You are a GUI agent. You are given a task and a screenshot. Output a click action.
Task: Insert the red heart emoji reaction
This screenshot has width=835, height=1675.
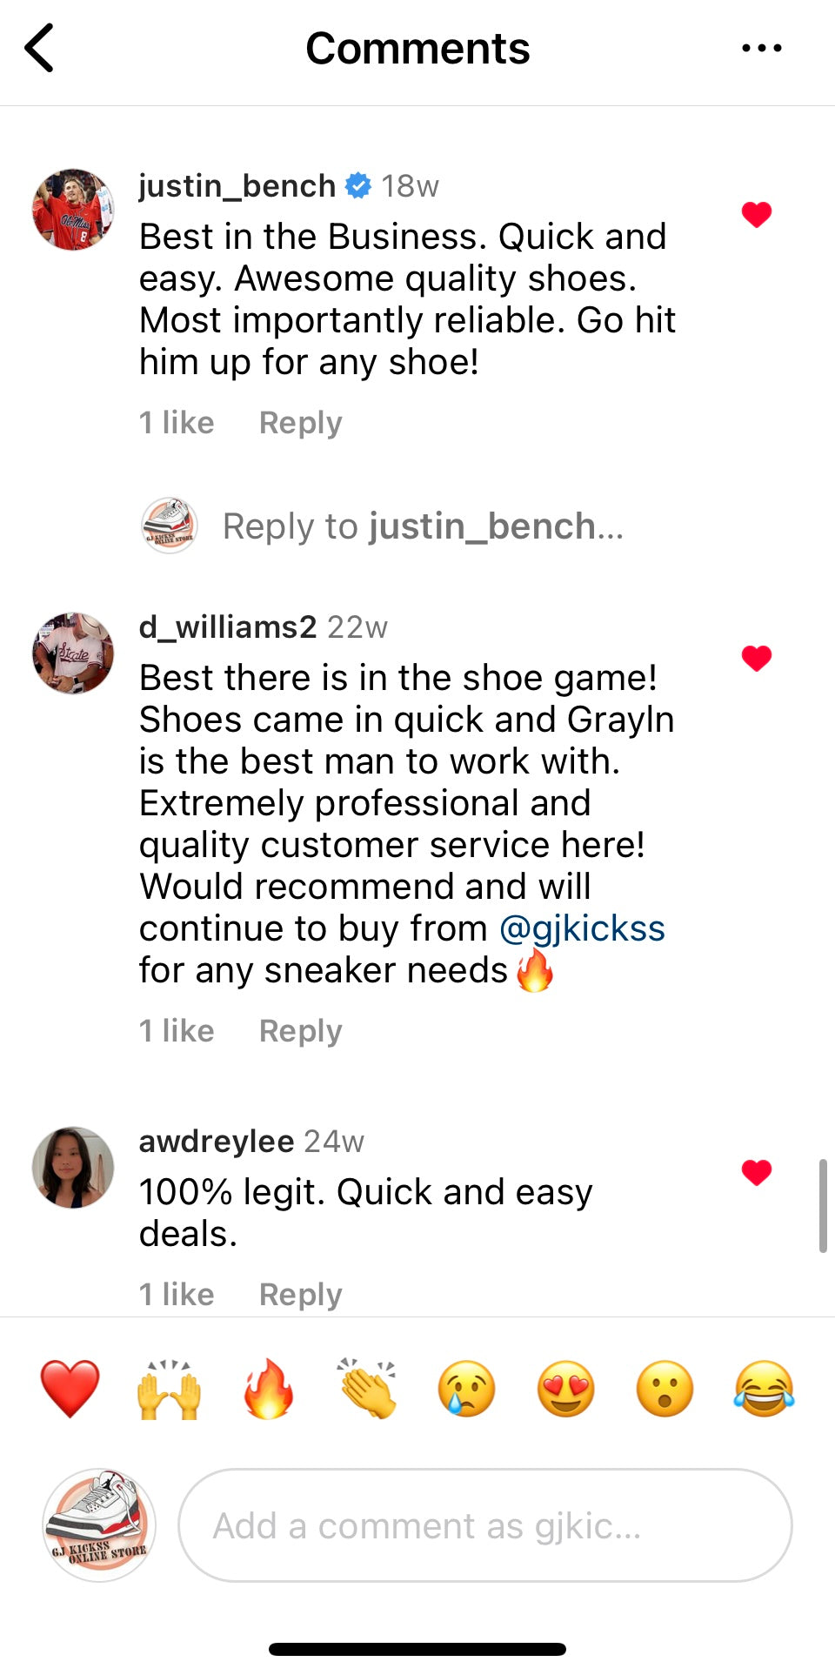coord(70,1389)
